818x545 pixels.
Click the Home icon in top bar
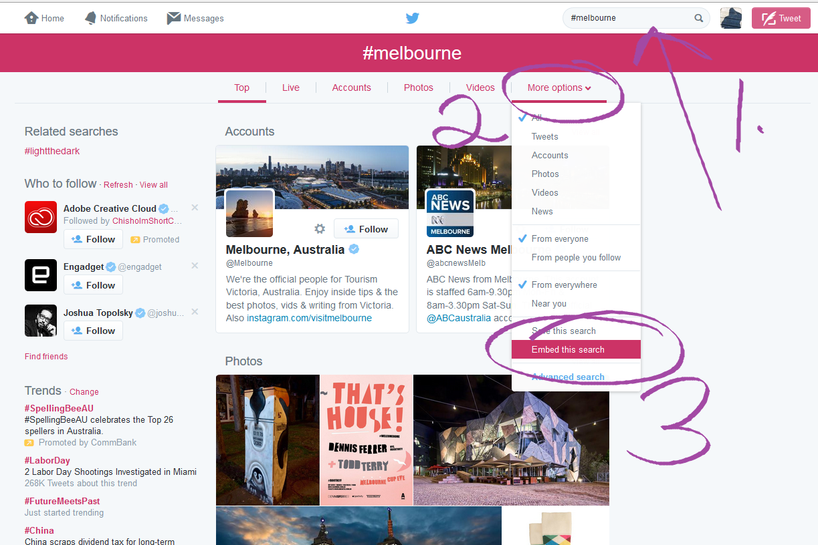pyautogui.click(x=31, y=18)
